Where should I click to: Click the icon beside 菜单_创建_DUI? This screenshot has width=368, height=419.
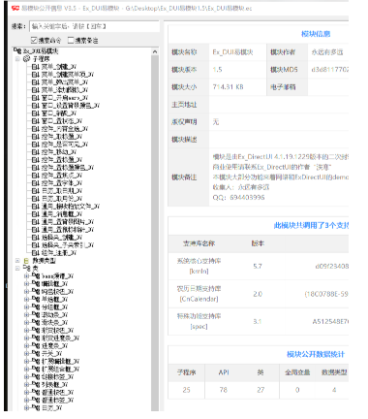click(x=36, y=67)
